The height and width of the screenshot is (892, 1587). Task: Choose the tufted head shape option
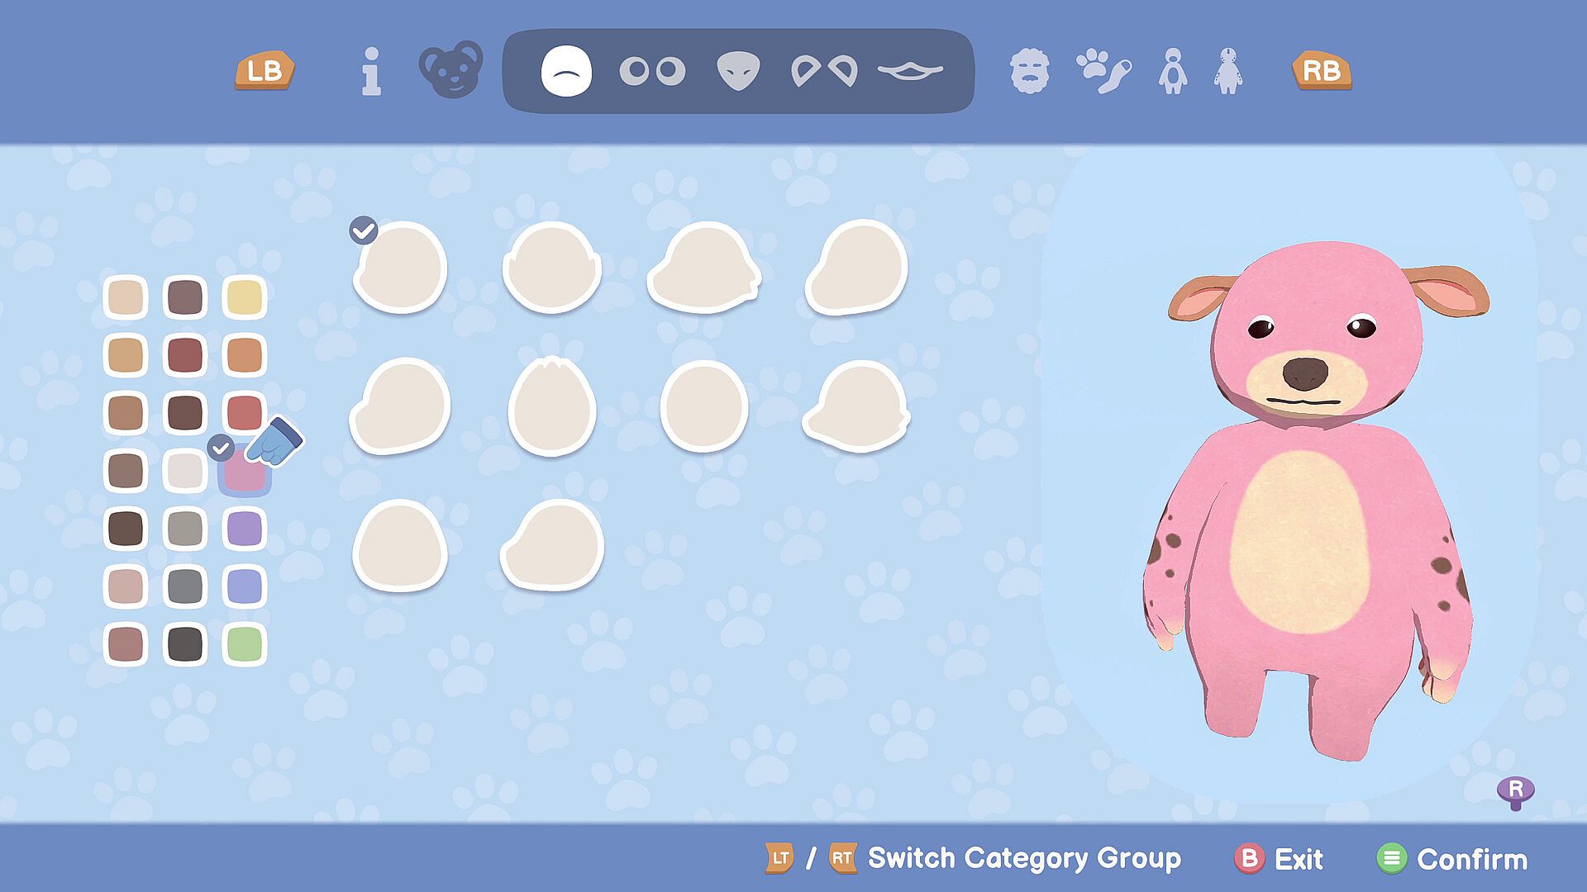[552, 406]
